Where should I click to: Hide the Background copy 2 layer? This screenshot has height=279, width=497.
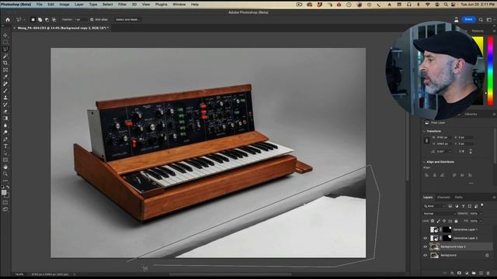(426, 246)
